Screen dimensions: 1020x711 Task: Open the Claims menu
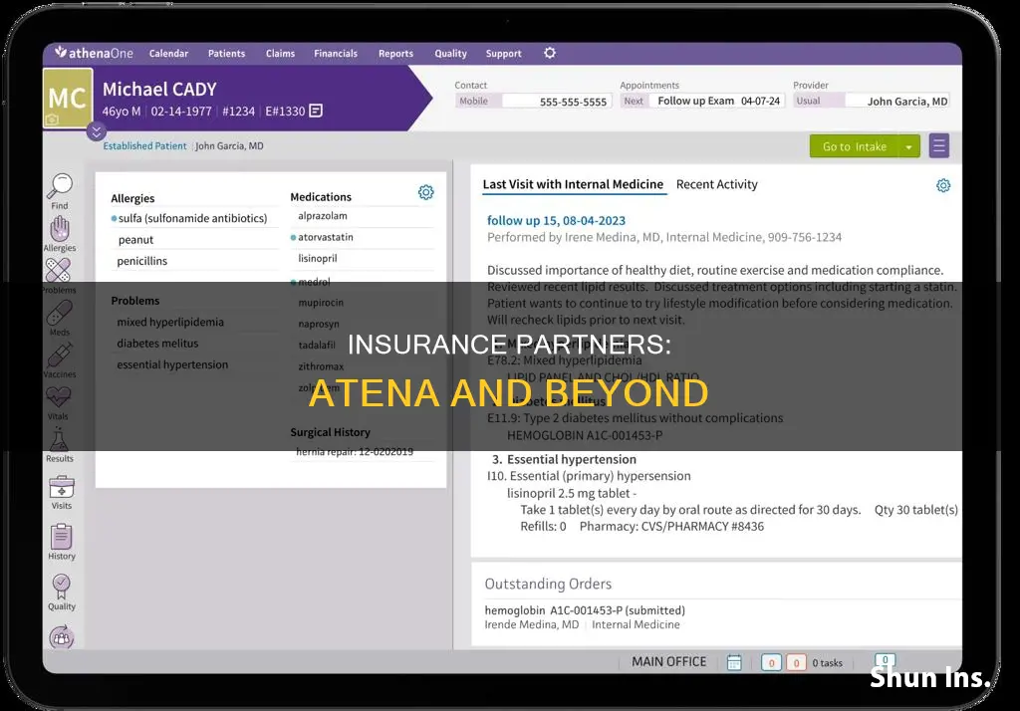pos(280,54)
